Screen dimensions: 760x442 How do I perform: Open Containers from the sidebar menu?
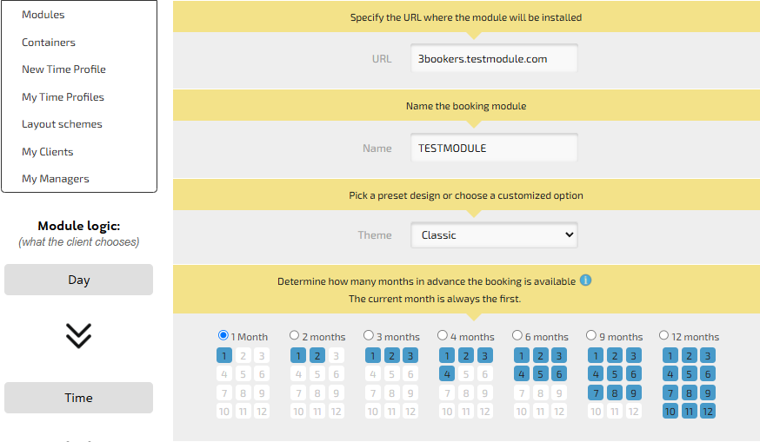click(49, 43)
